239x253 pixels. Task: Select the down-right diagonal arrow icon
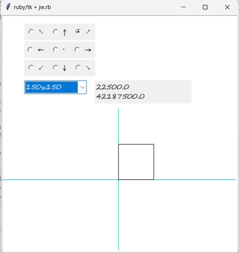click(x=87, y=68)
